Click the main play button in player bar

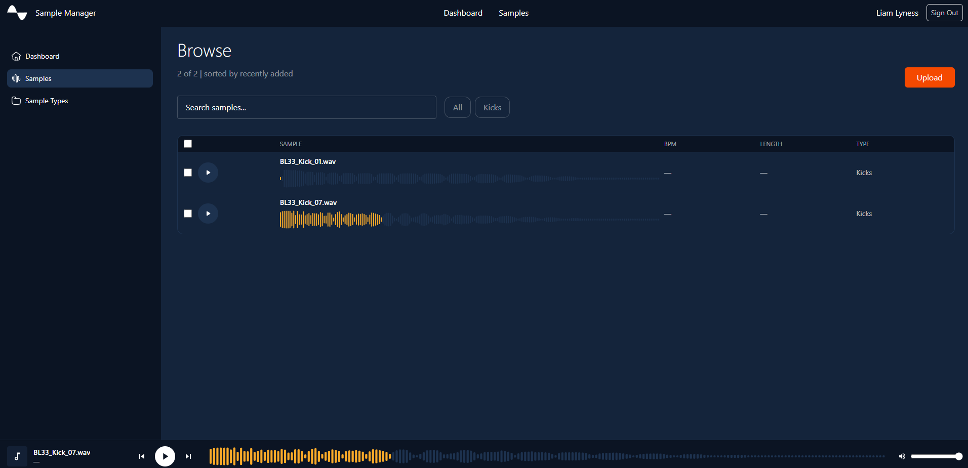pos(165,456)
